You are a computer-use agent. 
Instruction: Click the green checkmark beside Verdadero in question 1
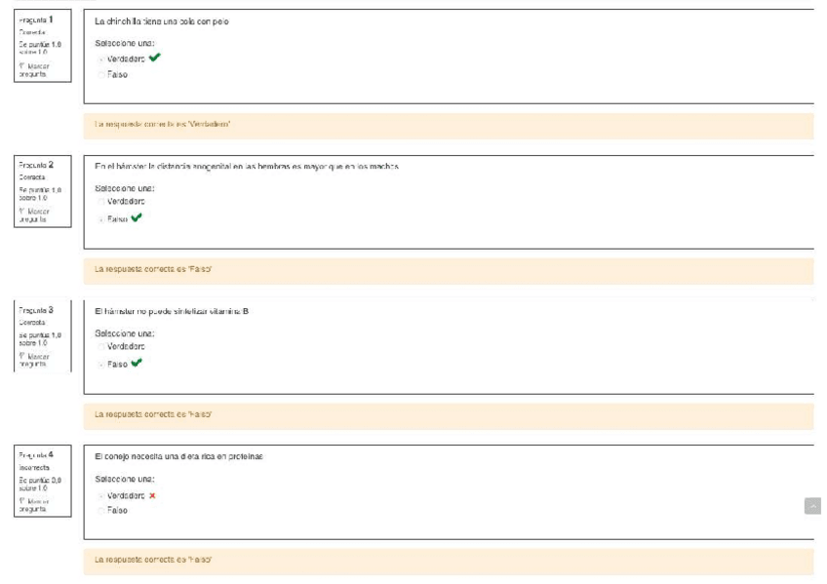(154, 58)
